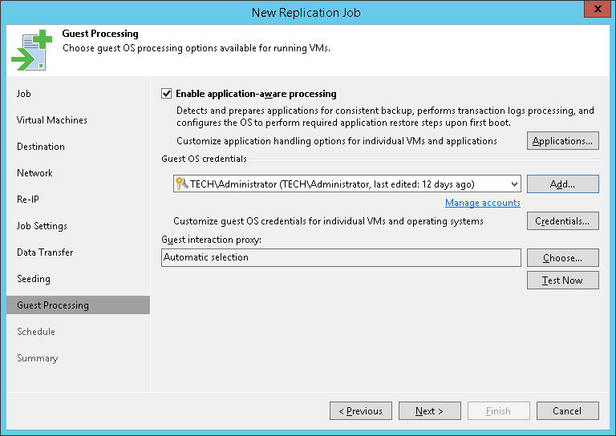
Task: Toggle Enable application-aware processing checkbox
Action: click(x=167, y=94)
